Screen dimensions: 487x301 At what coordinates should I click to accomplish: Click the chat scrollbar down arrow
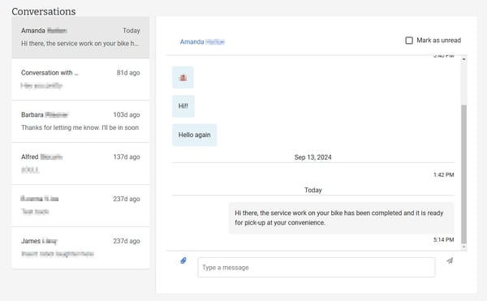pos(463,247)
